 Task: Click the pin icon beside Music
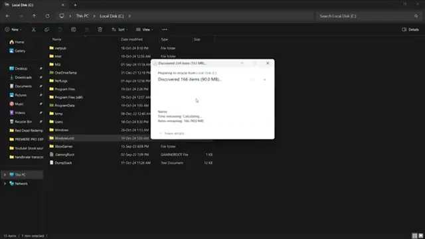(x=41, y=104)
